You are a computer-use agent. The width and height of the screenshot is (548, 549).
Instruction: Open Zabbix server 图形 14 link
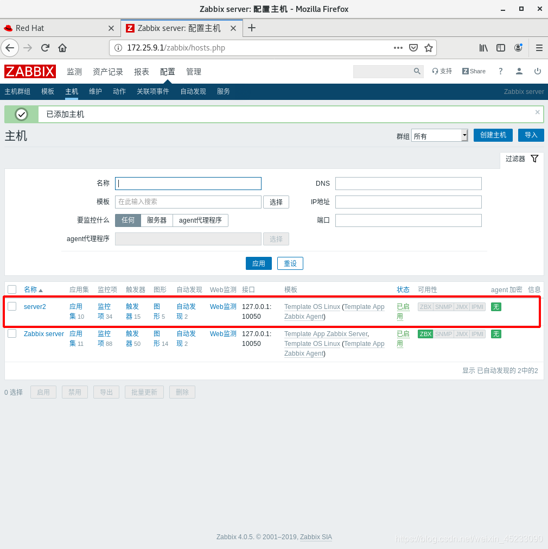161,338
